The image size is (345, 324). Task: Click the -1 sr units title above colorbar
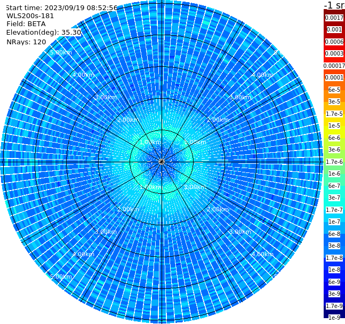(334, 5)
